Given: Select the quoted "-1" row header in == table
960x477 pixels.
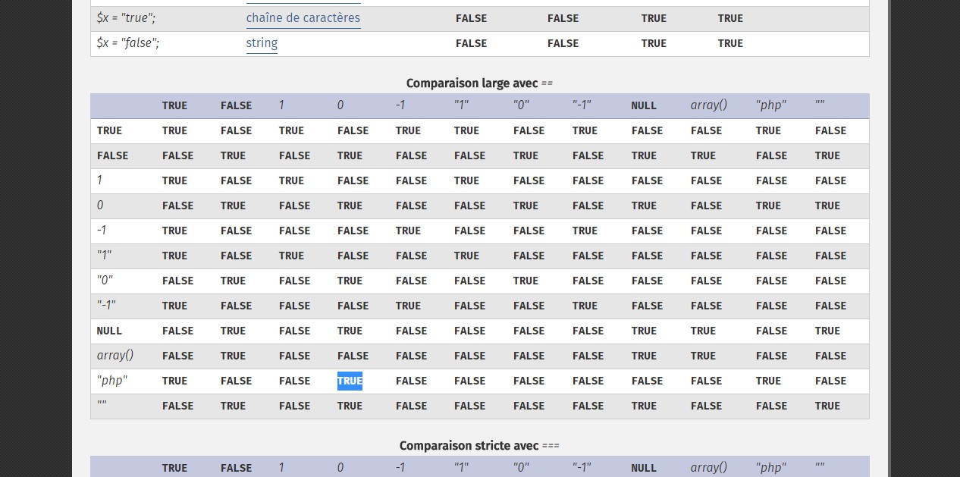Looking at the screenshot, I should coord(106,306).
